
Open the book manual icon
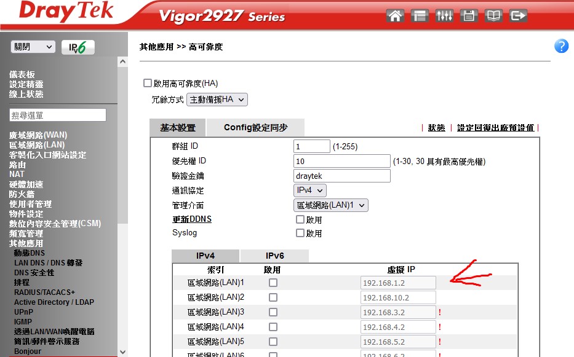coord(493,16)
